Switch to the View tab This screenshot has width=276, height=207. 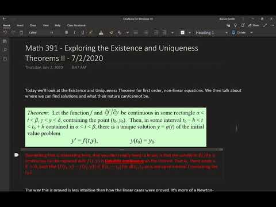point(45,25)
